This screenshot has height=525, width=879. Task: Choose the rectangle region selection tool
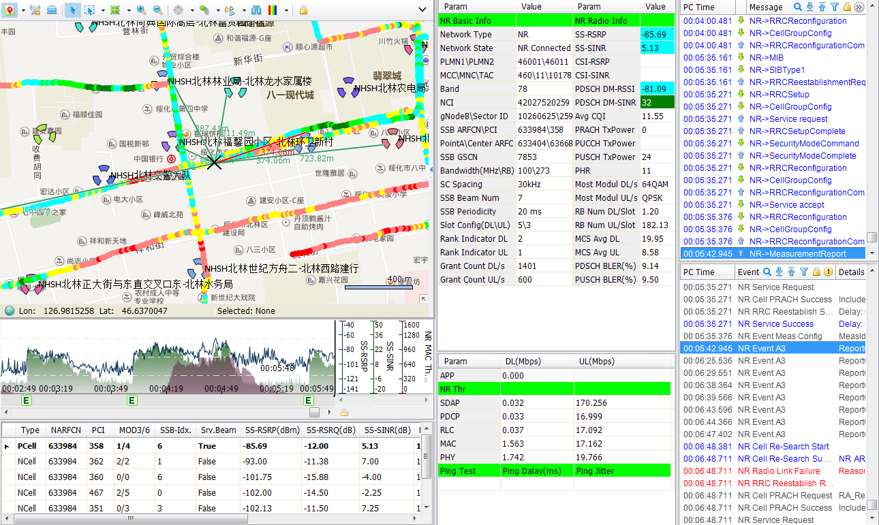[x=89, y=10]
